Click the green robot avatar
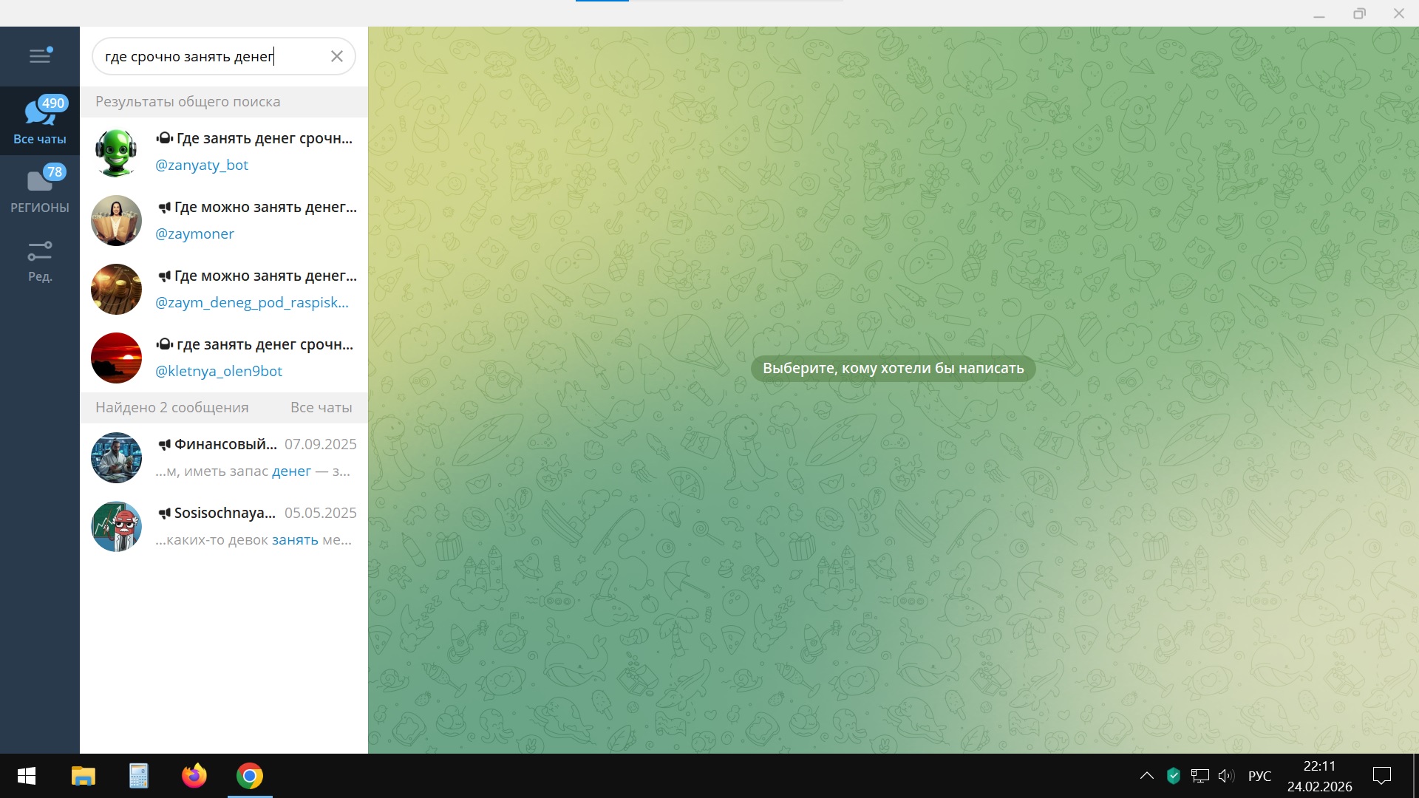 tap(116, 152)
